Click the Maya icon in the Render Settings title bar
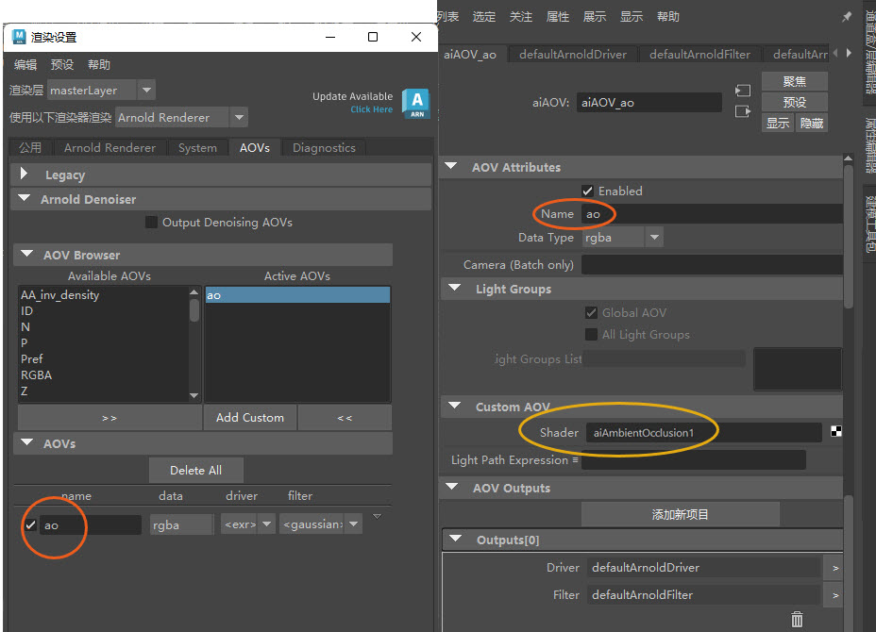The height and width of the screenshot is (632, 876). coord(19,37)
